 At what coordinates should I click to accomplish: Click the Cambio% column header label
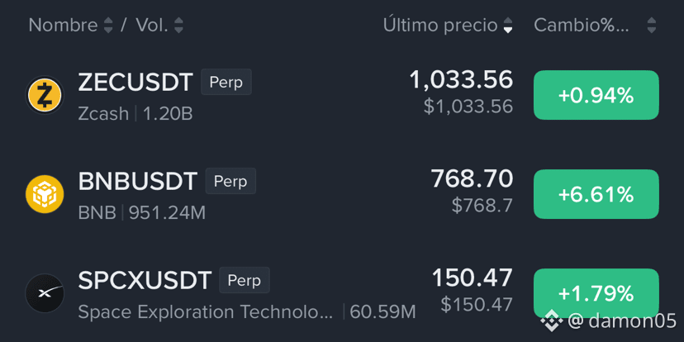pyautogui.click(x=582, y=26)
